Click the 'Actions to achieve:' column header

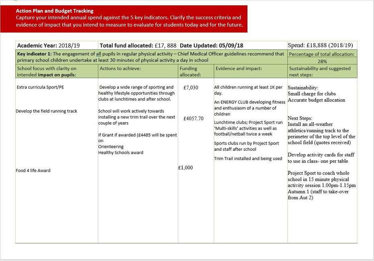pos(138,71)
